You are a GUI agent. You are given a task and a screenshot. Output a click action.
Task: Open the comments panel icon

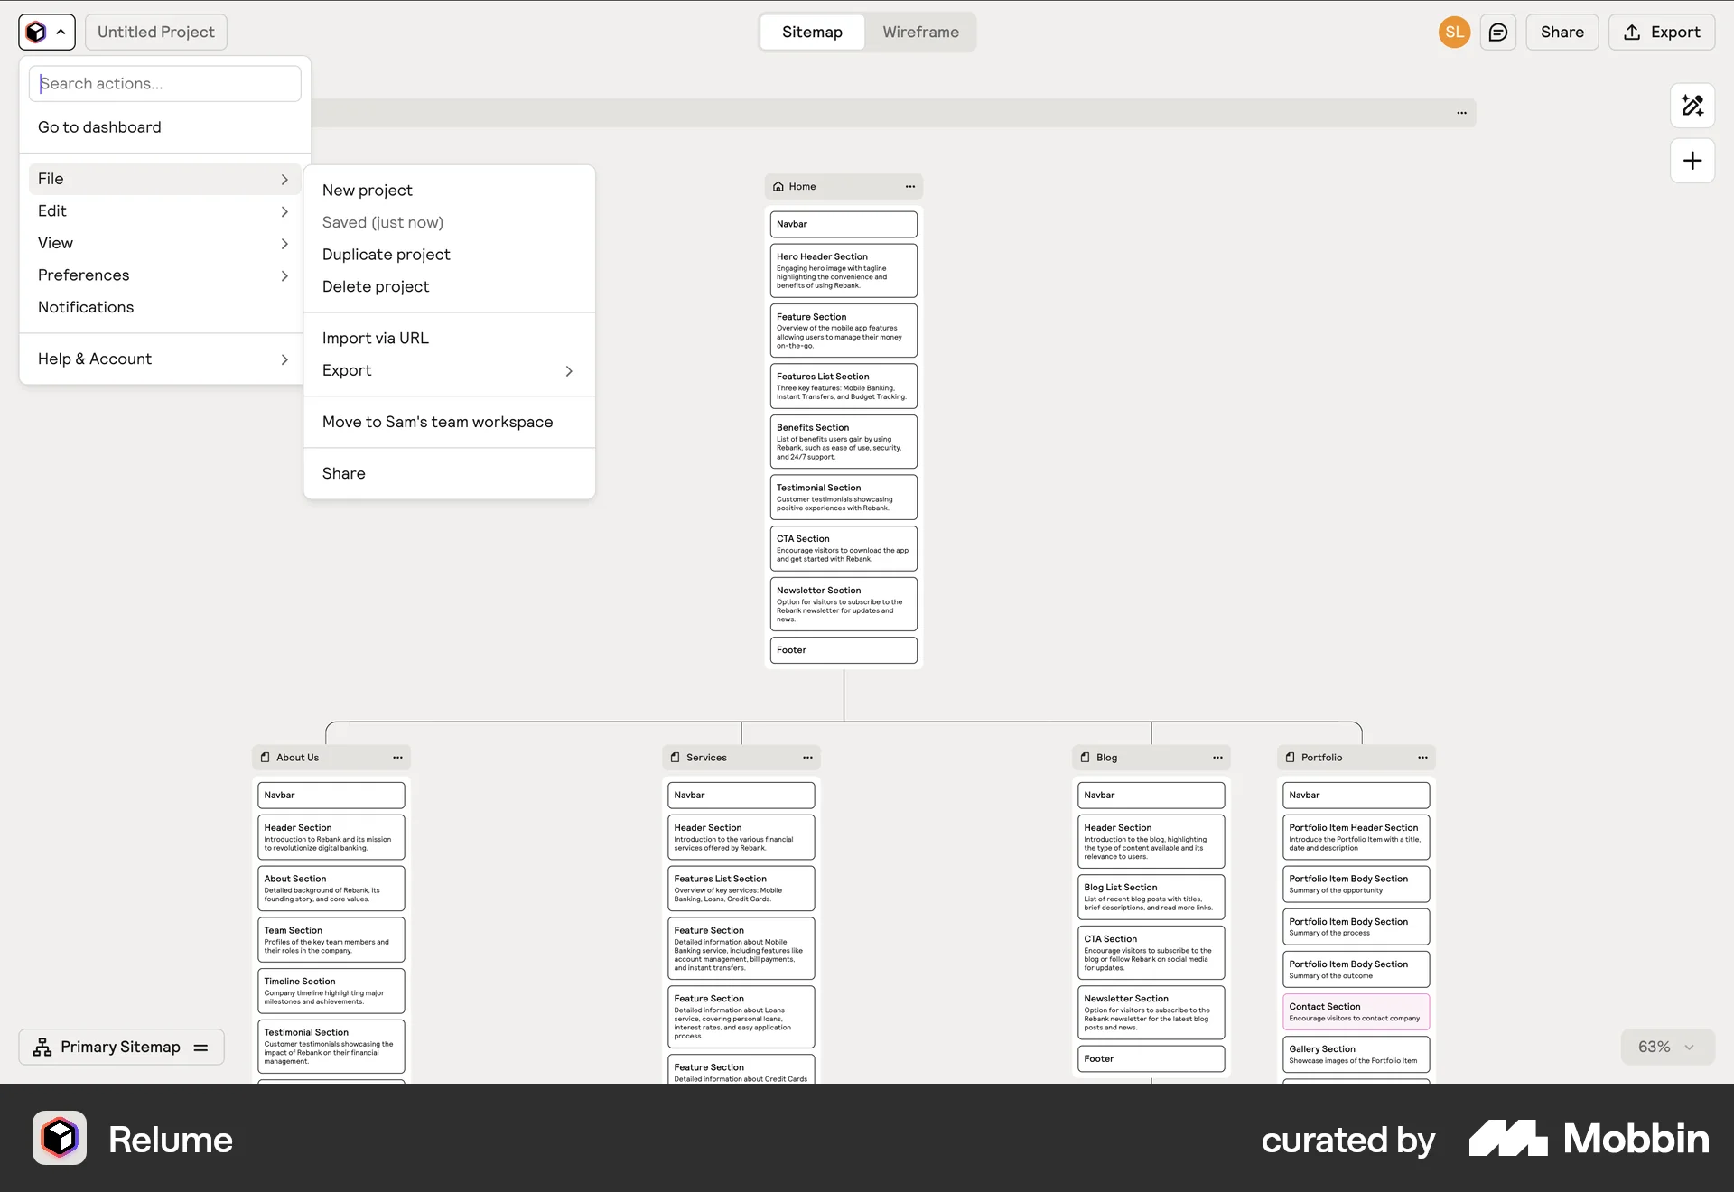1498,32
